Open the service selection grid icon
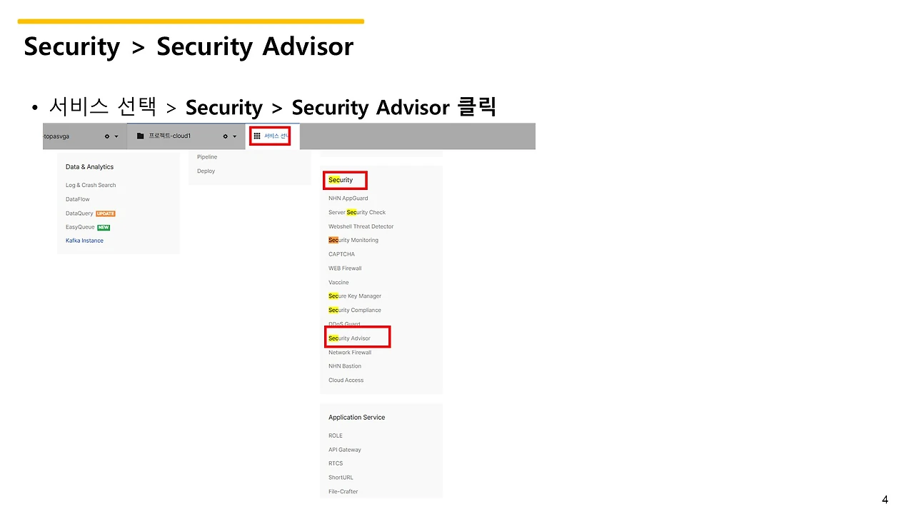 pyautogui.click(x=257, y=136)
